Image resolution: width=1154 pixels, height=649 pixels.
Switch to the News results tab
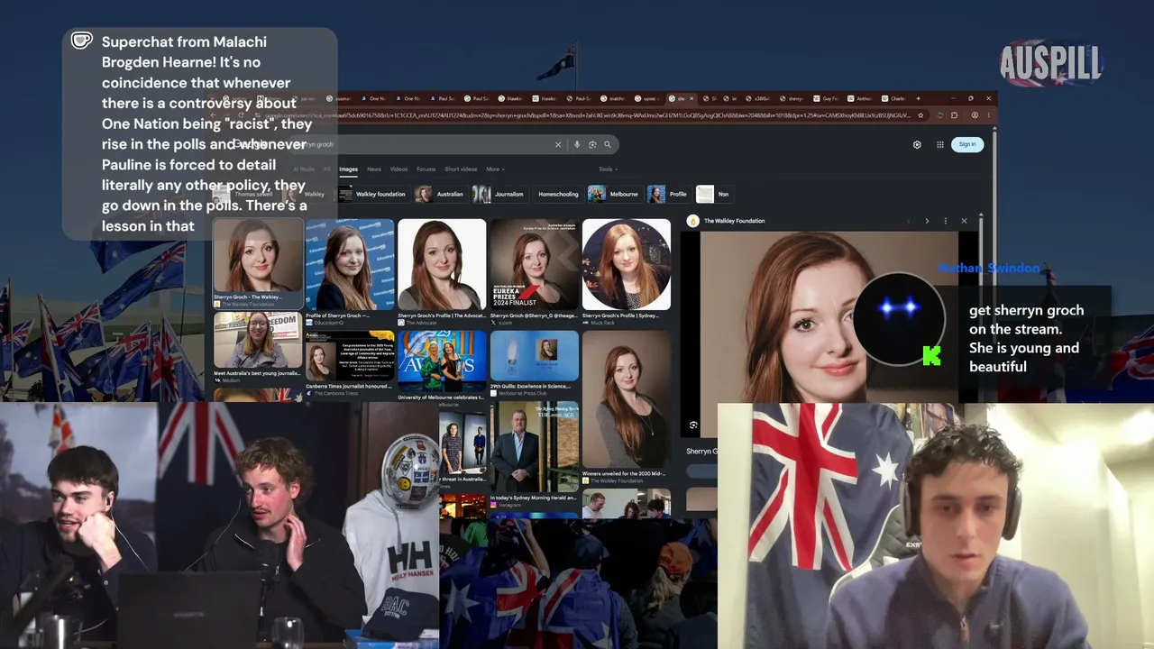[373, 169]
